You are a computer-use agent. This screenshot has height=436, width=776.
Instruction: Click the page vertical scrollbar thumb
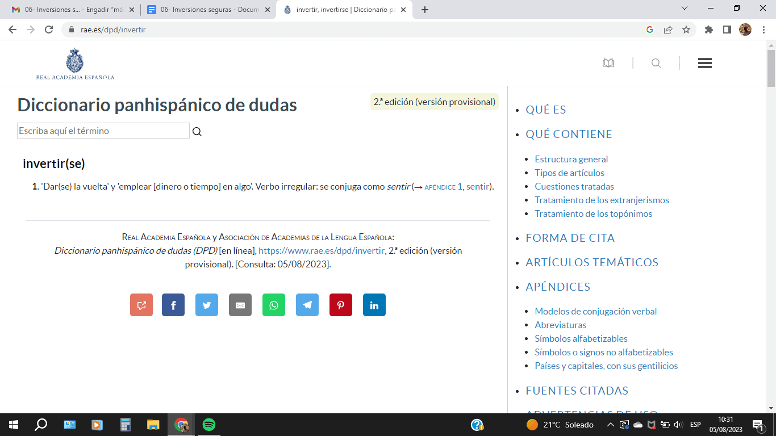(771, 68)
